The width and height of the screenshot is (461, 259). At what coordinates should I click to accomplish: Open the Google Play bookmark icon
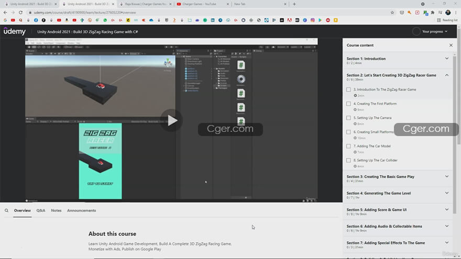320,20
